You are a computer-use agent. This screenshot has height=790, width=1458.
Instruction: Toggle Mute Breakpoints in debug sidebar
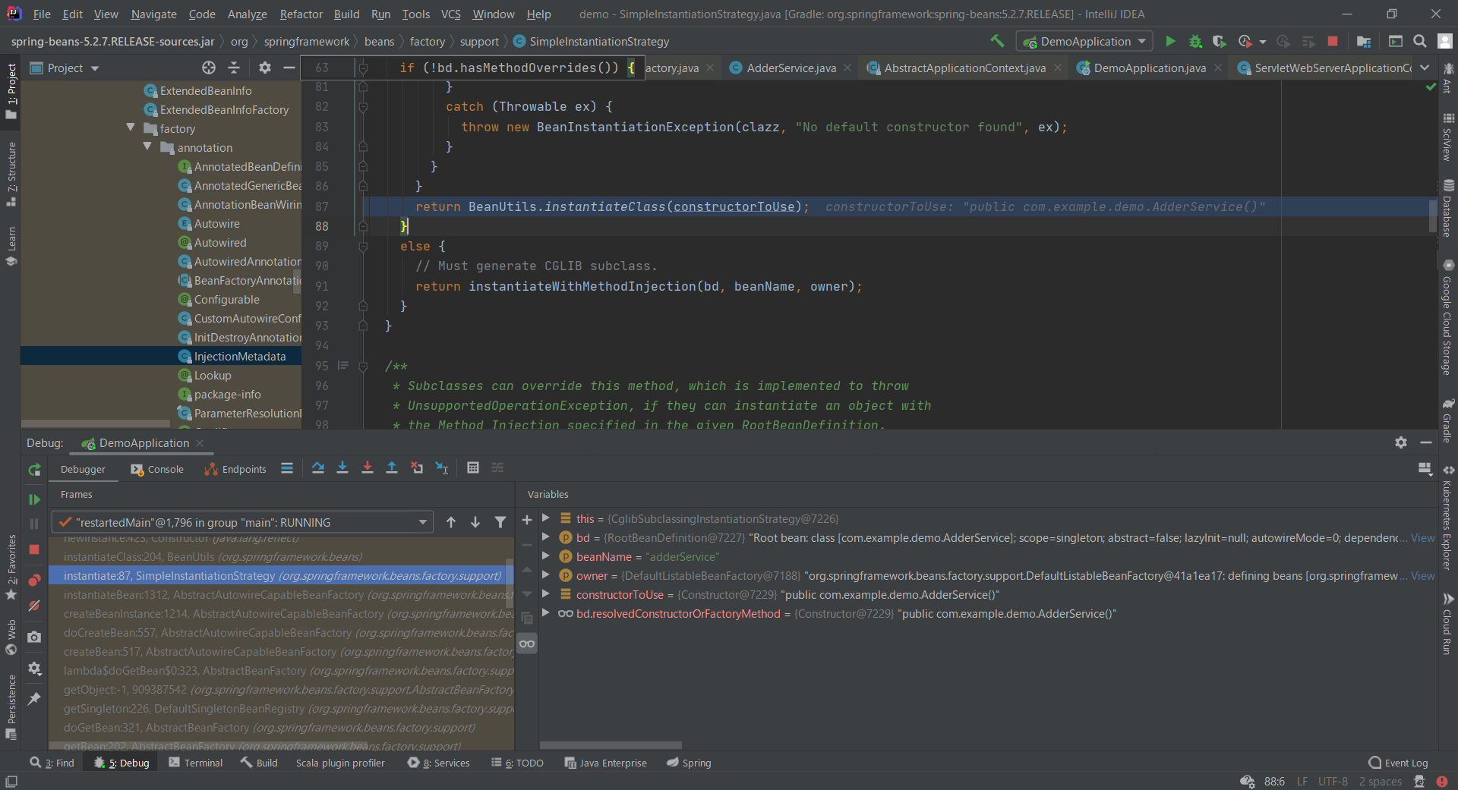(x=34, y=606)
